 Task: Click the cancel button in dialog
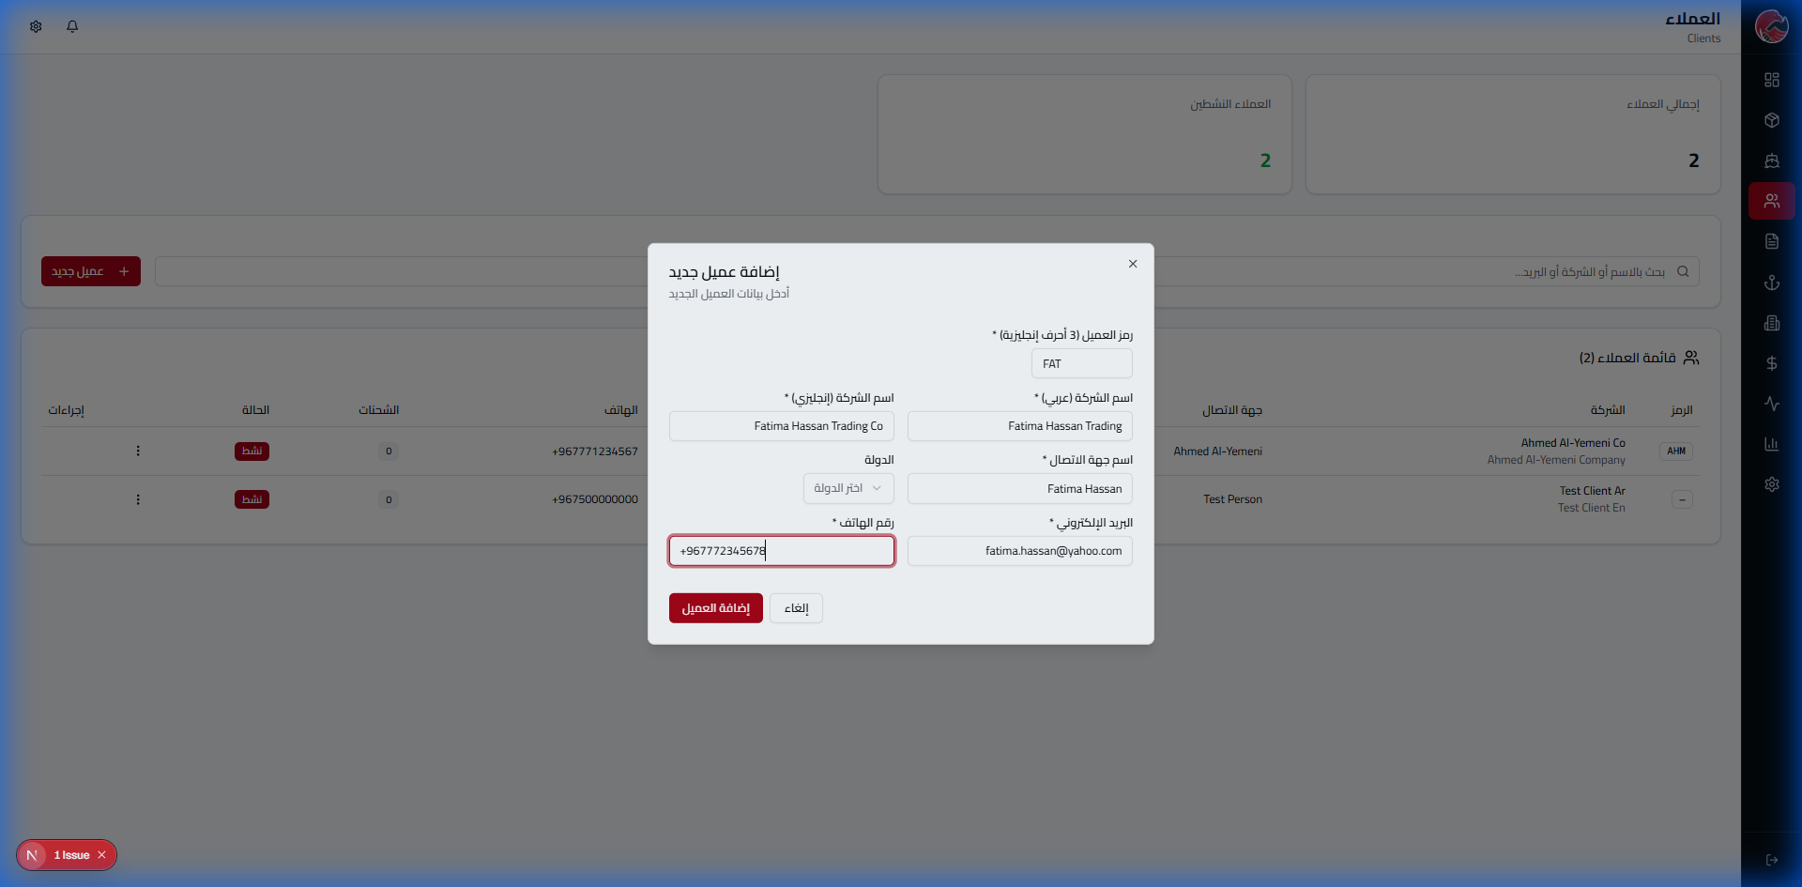[796, 608]
